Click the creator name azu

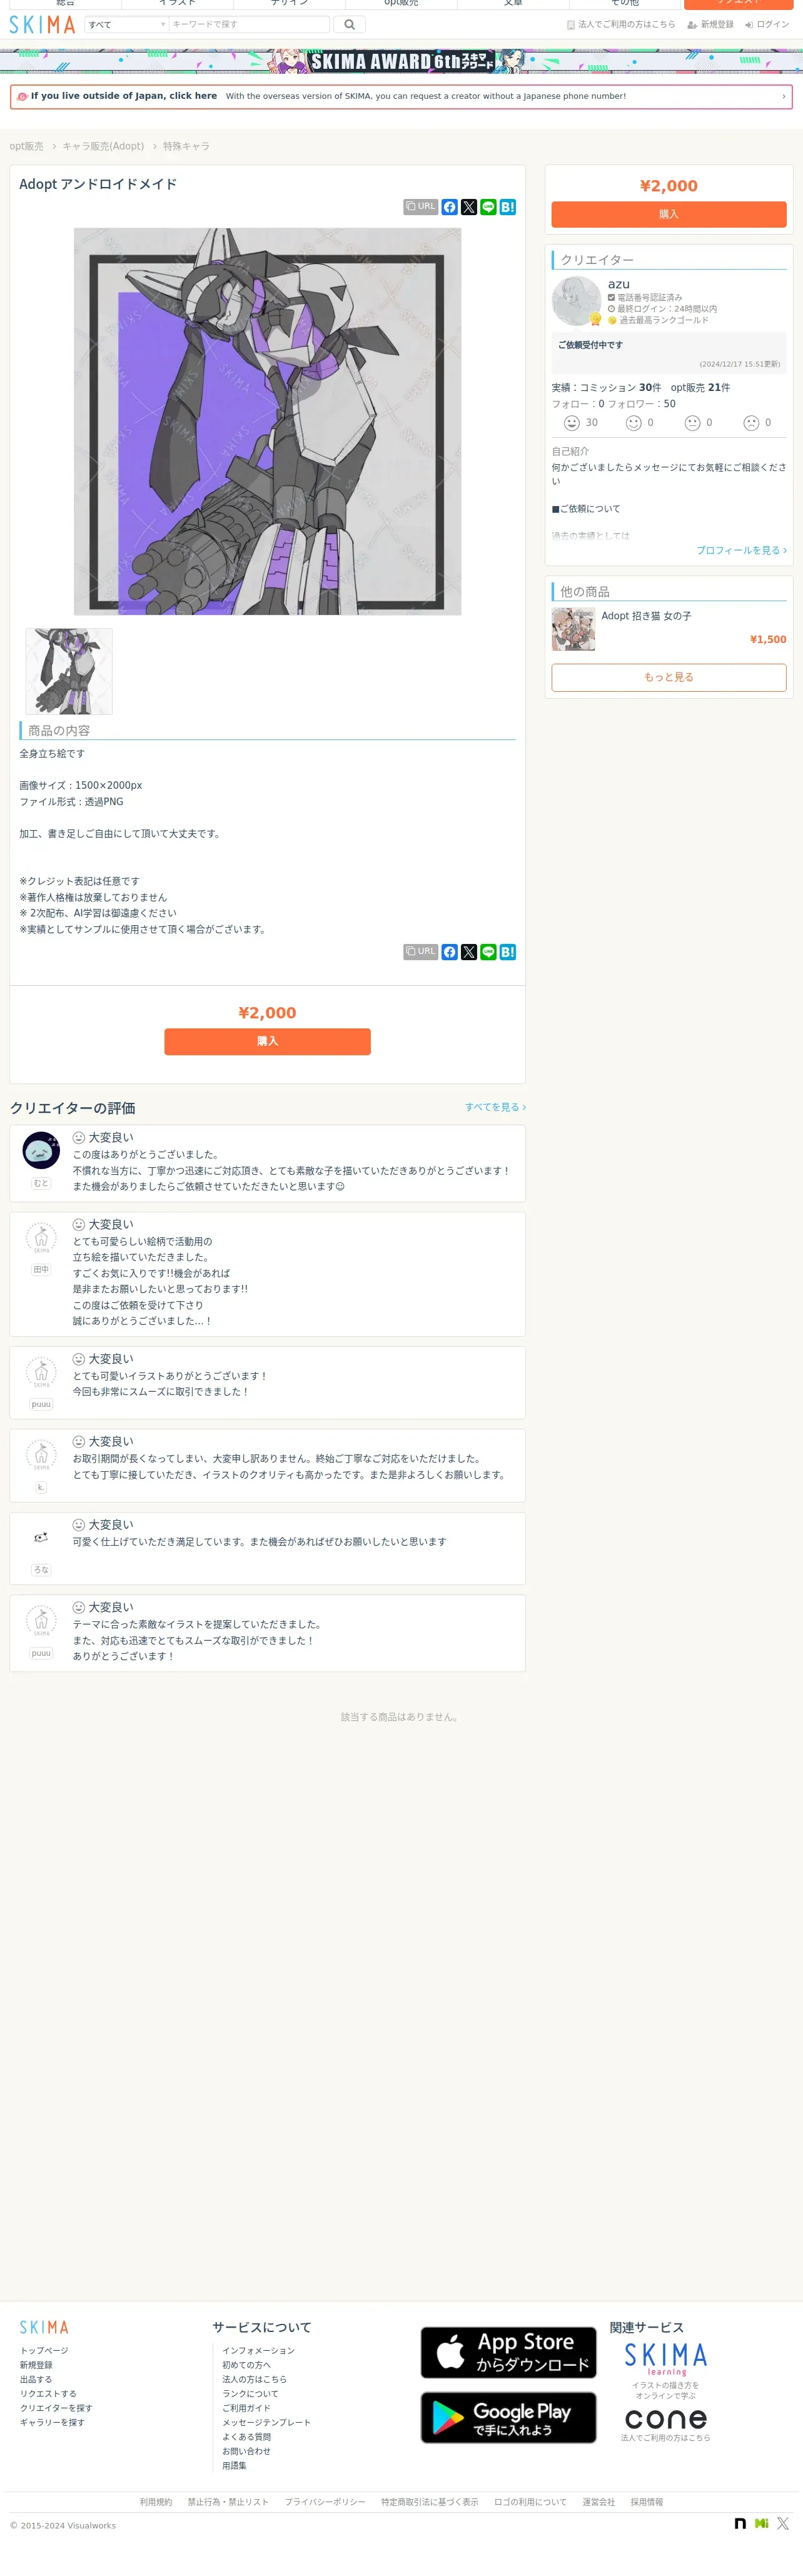coord(619,284)
